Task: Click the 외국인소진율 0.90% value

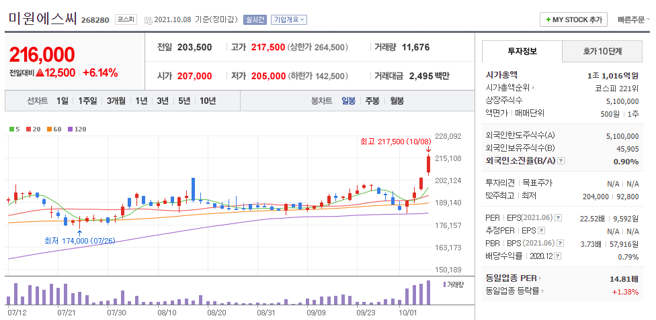Action: point(626,161)
